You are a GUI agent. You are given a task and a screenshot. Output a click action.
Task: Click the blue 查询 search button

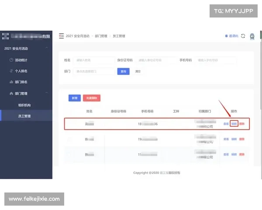(123, 71)
